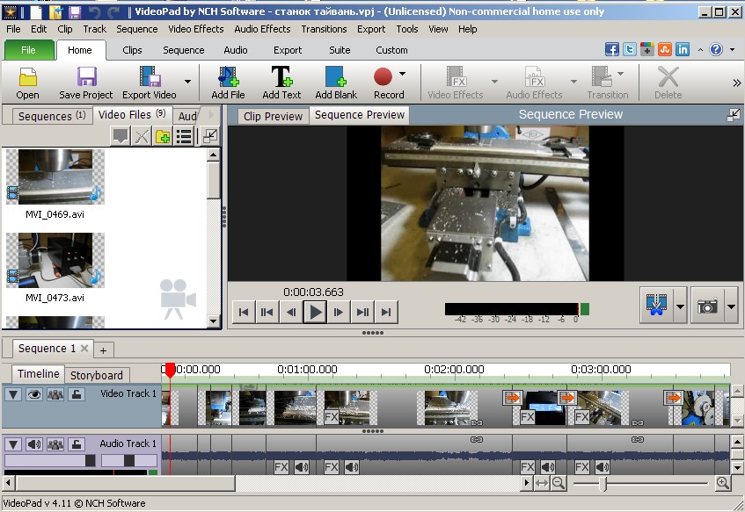Open the Audio ribbon tab

(235, 50)
